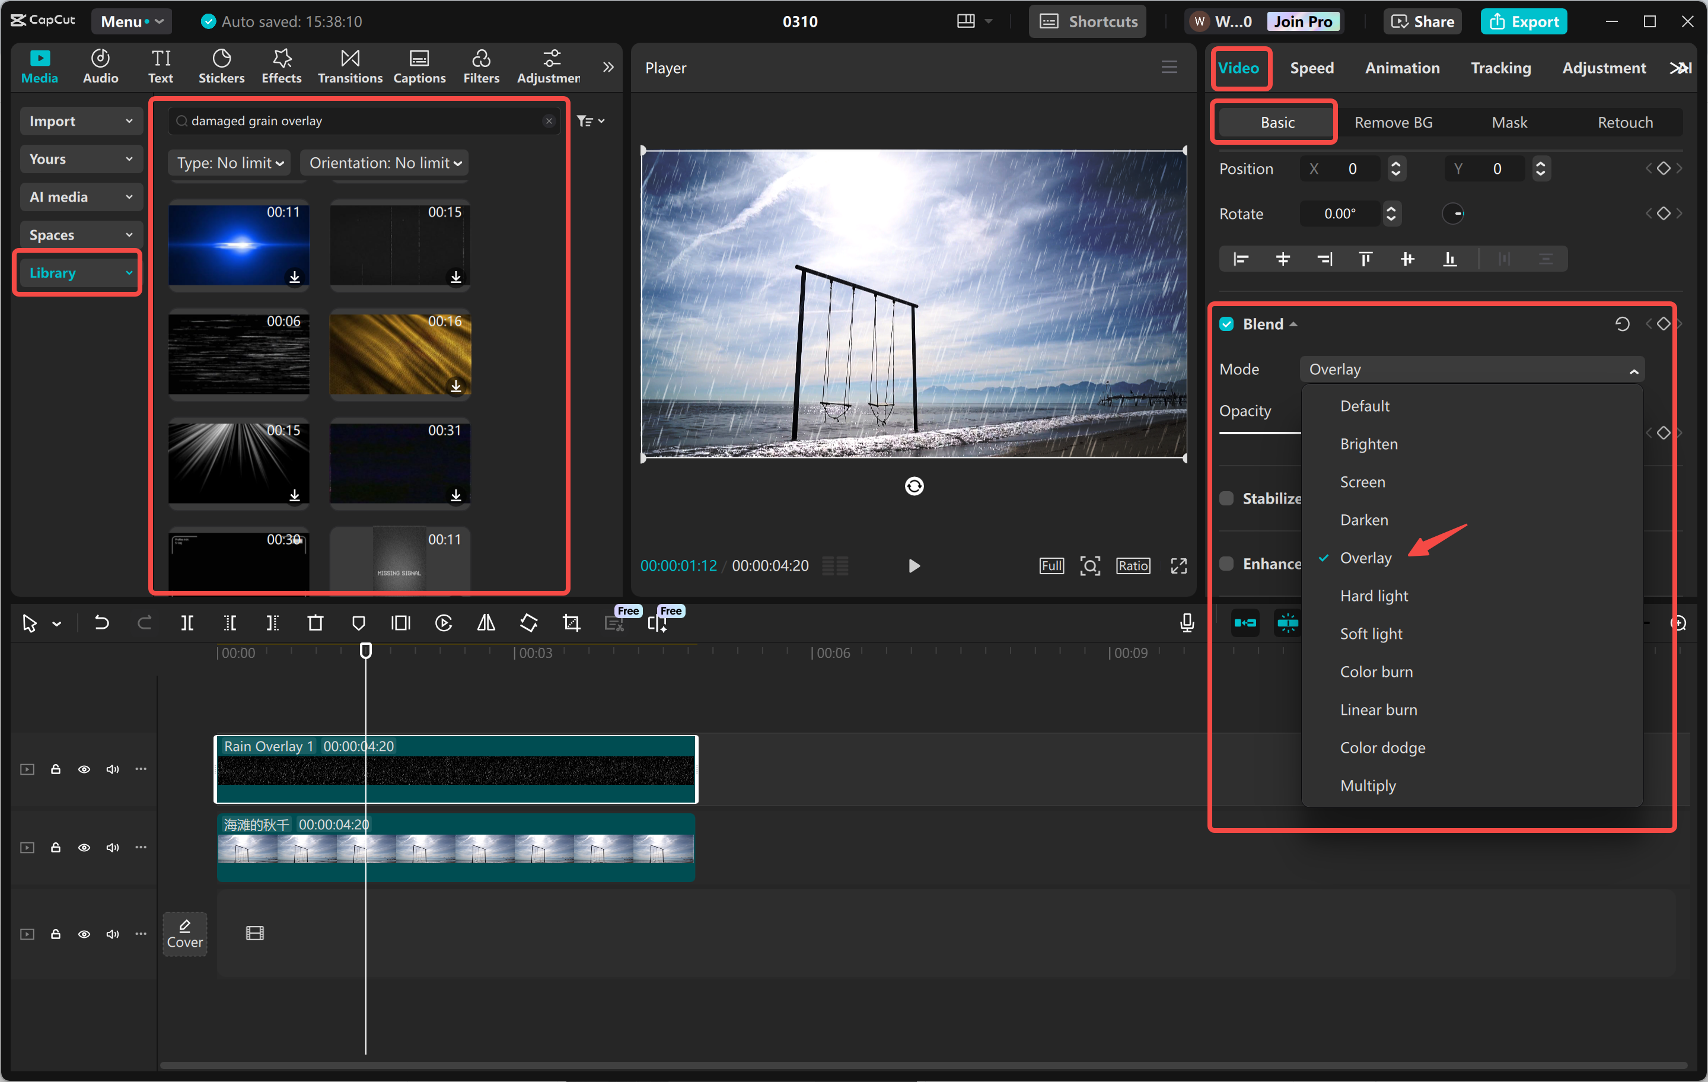Image resolution: width=1708 pixels, height=1082 pixels.
Task: Collapse the Blend section
Action: (1294, 323)
